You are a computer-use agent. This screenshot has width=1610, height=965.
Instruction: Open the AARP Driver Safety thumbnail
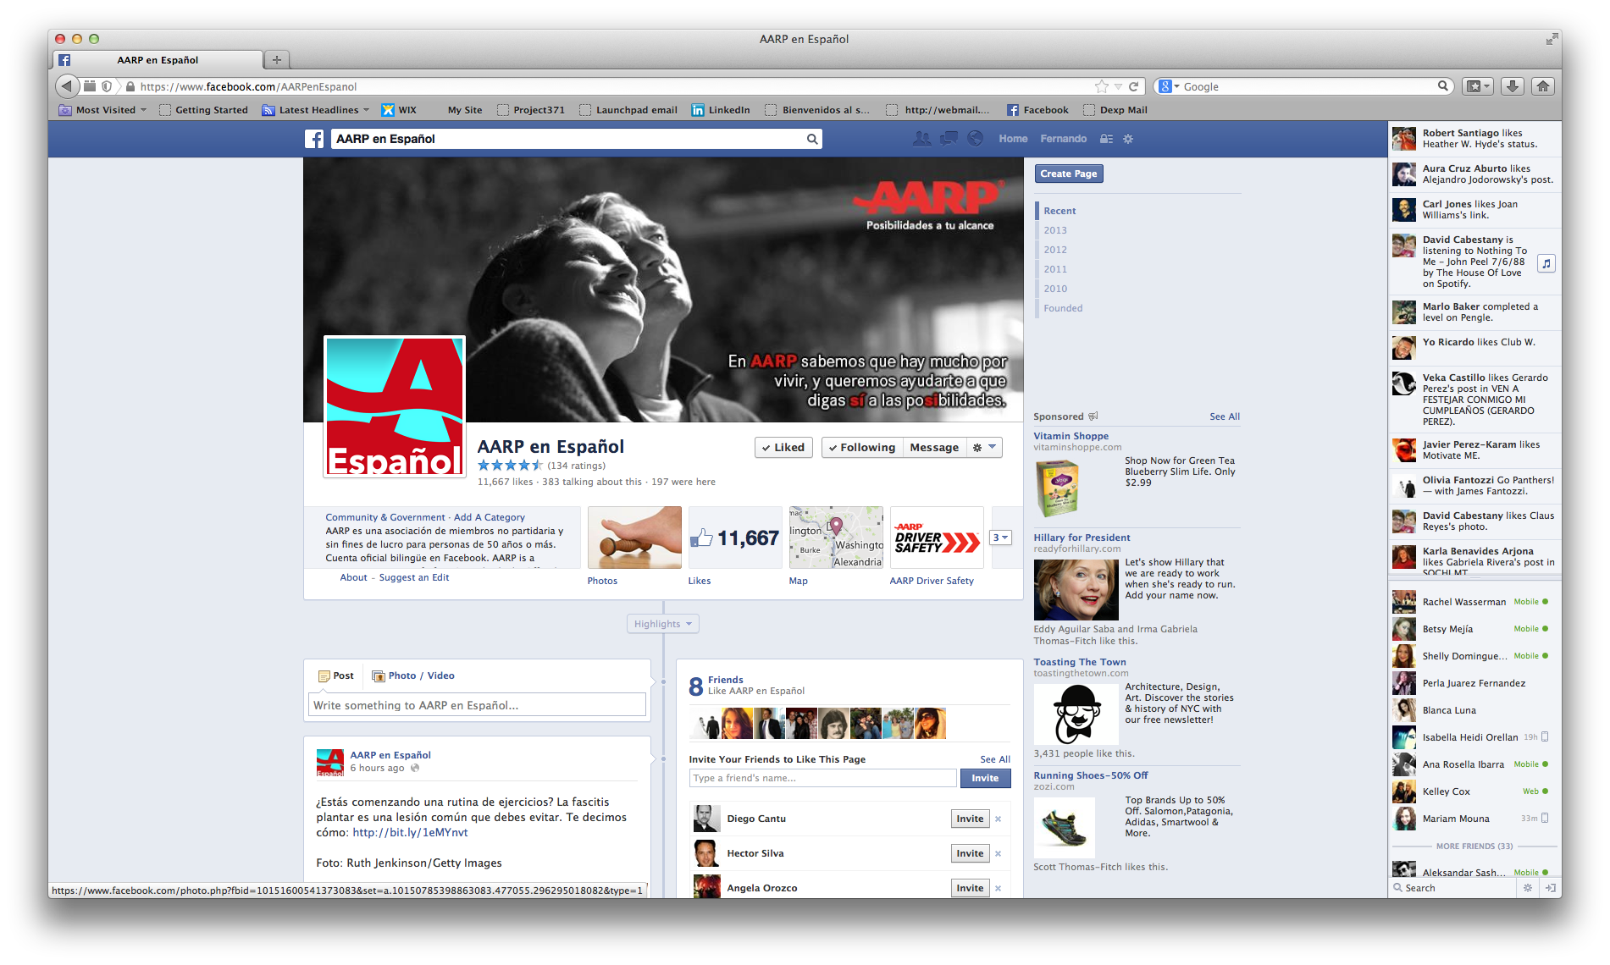pyautogui.click(x=936, y=538)
